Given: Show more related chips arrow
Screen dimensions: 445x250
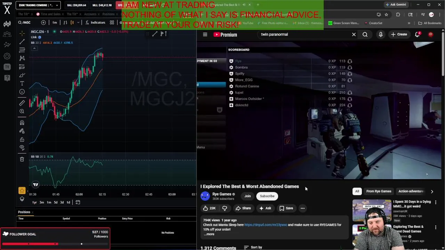Looking at the screenshot, I should 432,191.
